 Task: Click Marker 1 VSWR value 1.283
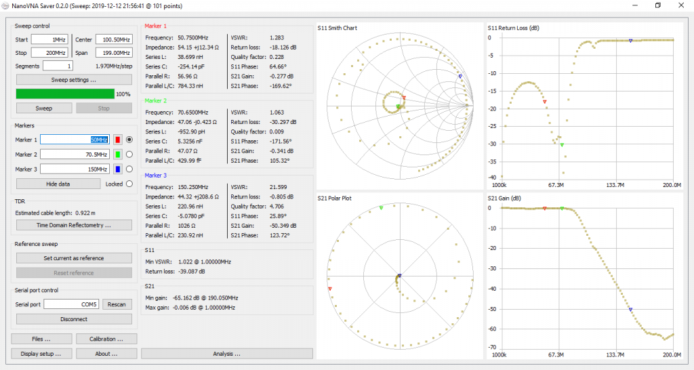277,38
